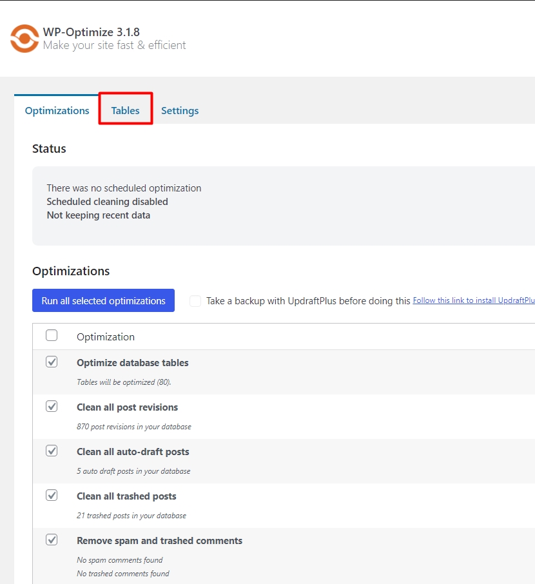
Task: Open the Tables tab
Action: pyautogui.click(x=125, y=111)
